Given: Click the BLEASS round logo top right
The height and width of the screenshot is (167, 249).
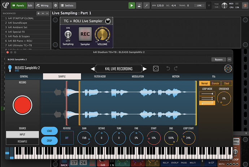Looking at the screenshot, I should 228,69.
